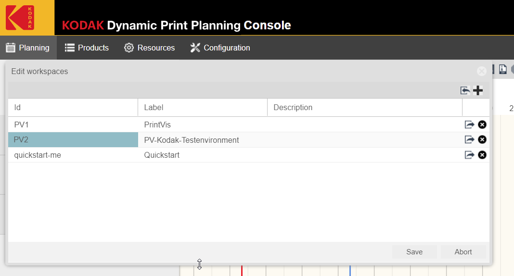Click the ZIP file icon in toolbar

[503, 70]
